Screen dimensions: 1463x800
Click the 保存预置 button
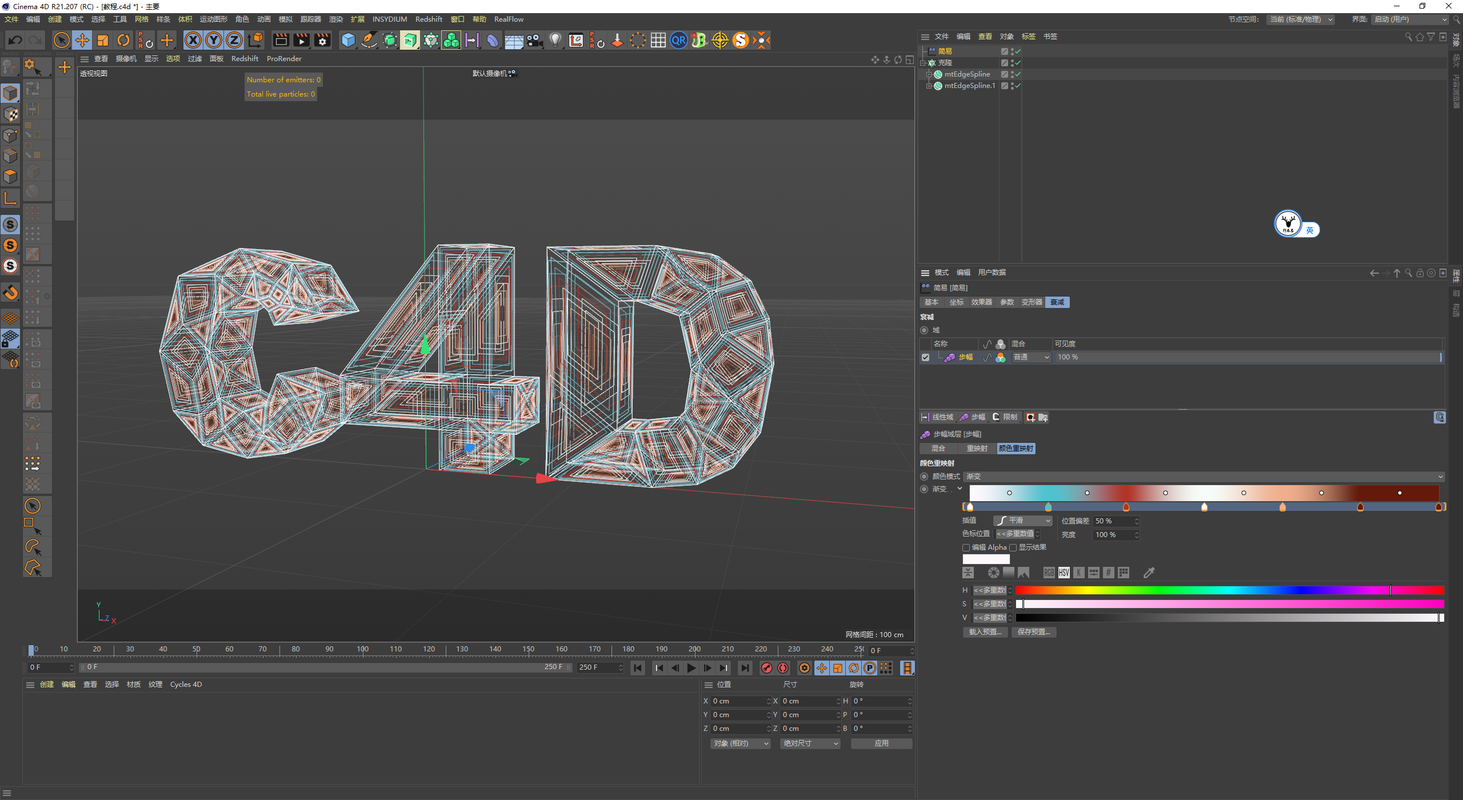(x=1034, y=632)
